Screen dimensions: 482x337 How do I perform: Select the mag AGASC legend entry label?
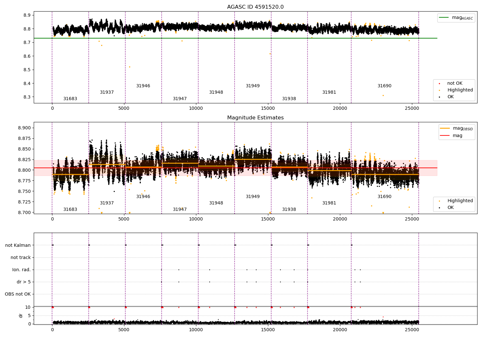pyautogui.click(x=462, y=18)
